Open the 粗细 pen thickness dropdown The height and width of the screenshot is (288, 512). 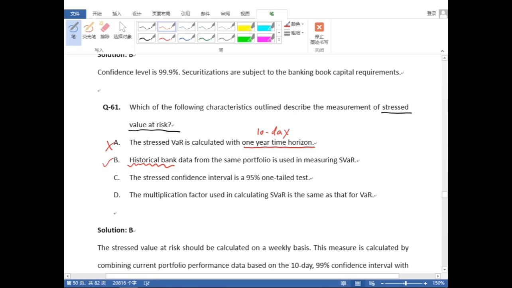tap(295, 33)
